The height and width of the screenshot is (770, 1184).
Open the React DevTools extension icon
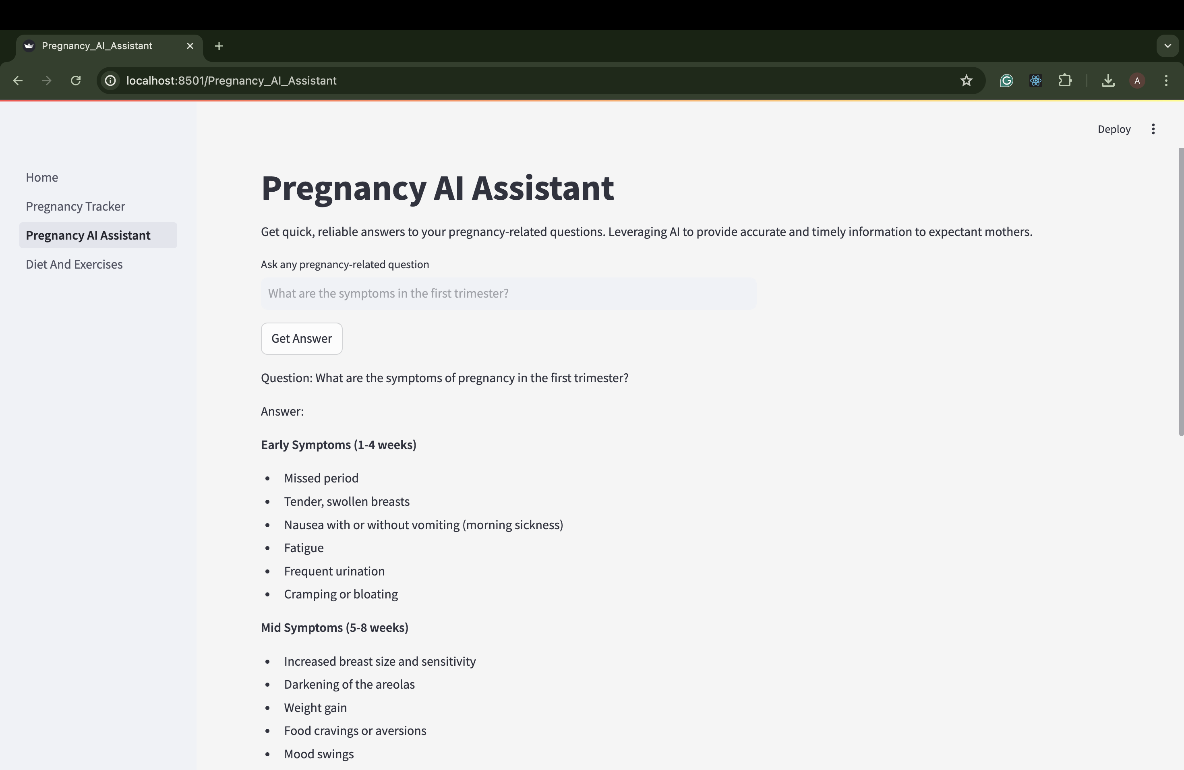[1036, 81]
